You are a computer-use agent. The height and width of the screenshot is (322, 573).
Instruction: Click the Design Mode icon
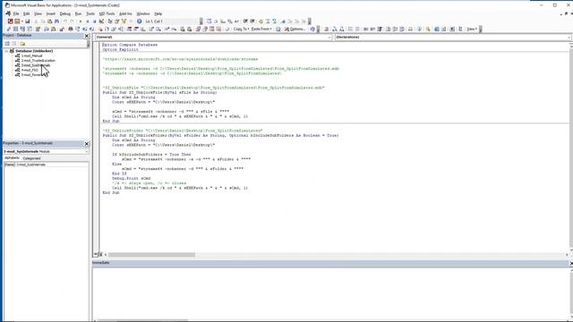(x=101, y=21)
